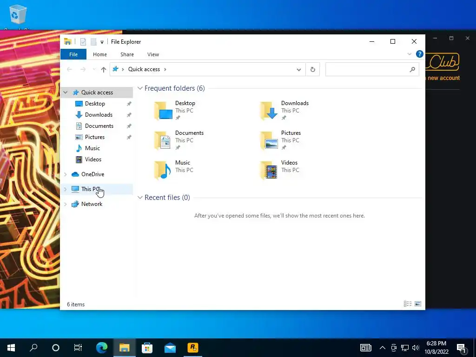Select Music in the navigation pane
The image size is (476, 357).
[x=93, y=148]
